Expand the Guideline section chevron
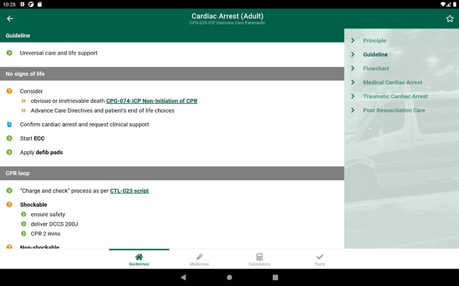Image resolution: width=459 pixels, height=286 pixels. (353, 55)
